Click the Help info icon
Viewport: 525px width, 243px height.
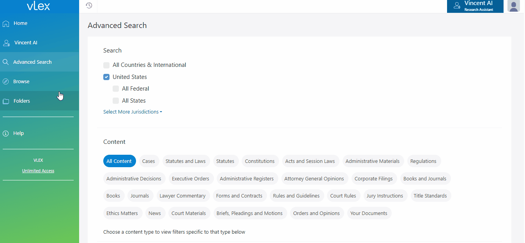[6, 133]
